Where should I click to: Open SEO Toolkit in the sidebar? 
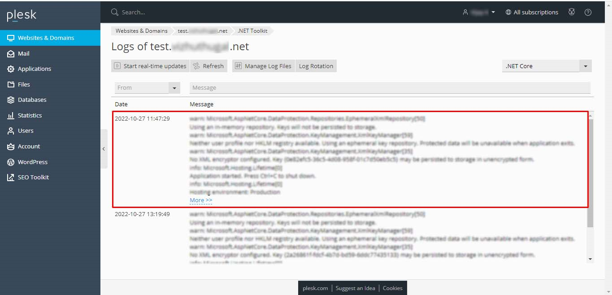50,177
